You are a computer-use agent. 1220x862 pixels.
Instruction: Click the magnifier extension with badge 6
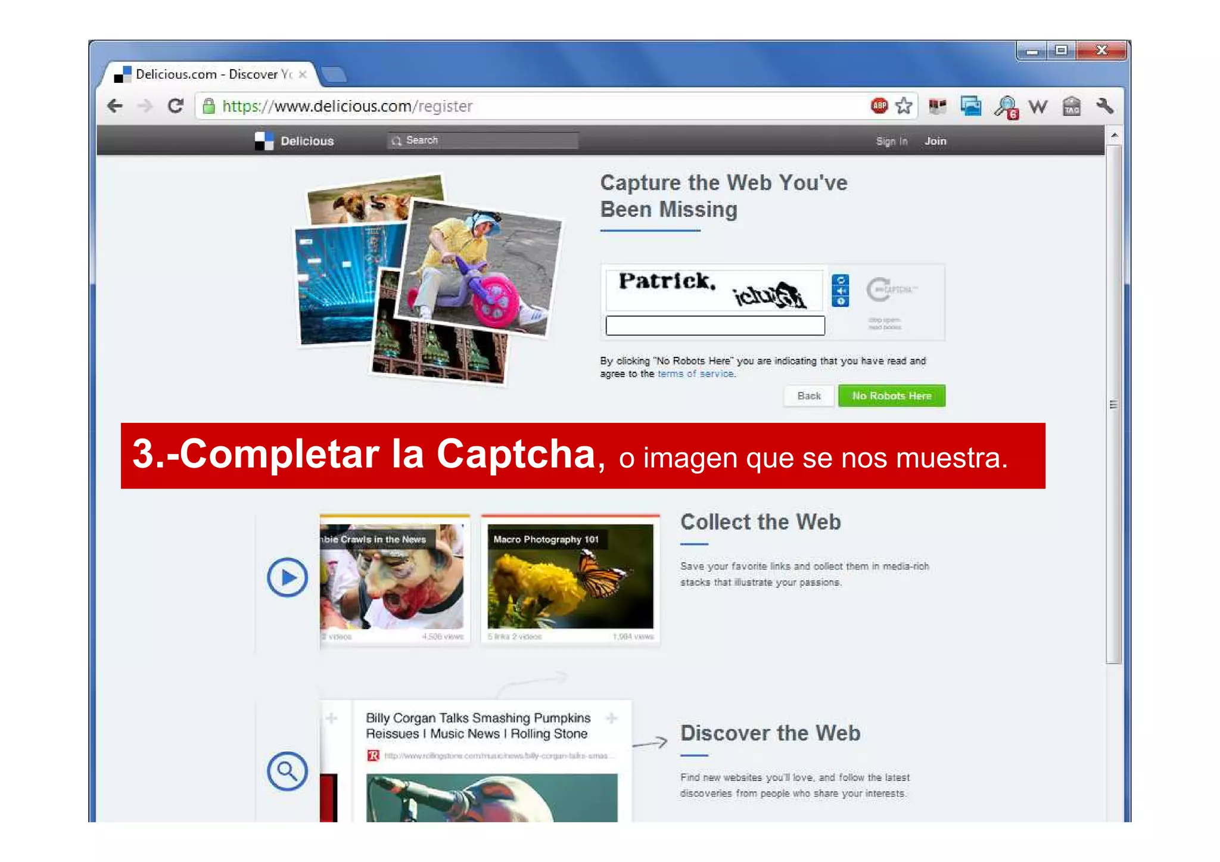pyautogui.click(x=1006, y=107)
